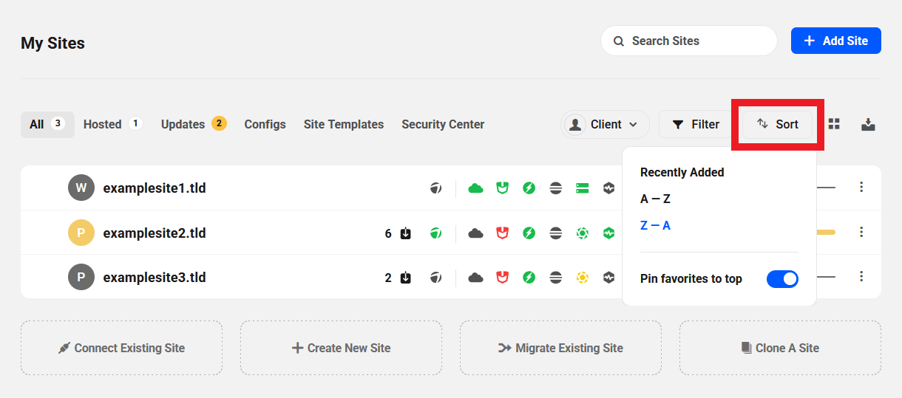
Task: Open the three-dot menu for examplesite3.tld
Action: click(861, 277)
